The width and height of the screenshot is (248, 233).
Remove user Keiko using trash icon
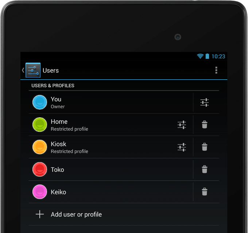205,191
